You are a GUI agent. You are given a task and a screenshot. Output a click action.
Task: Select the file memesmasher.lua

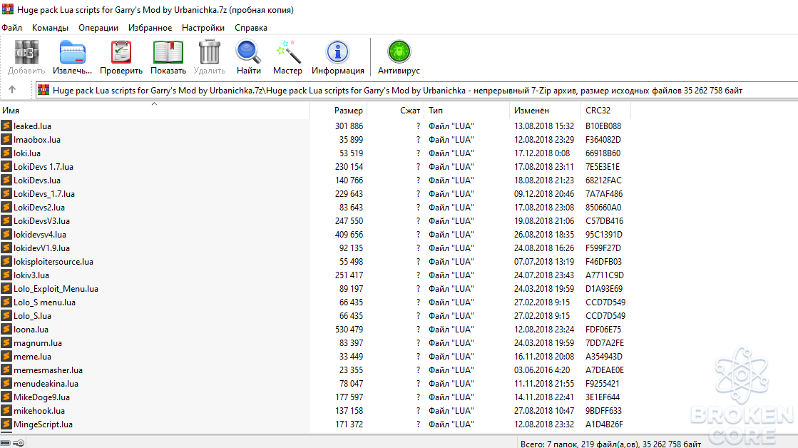pyautogui.click(x=48, y=370)
